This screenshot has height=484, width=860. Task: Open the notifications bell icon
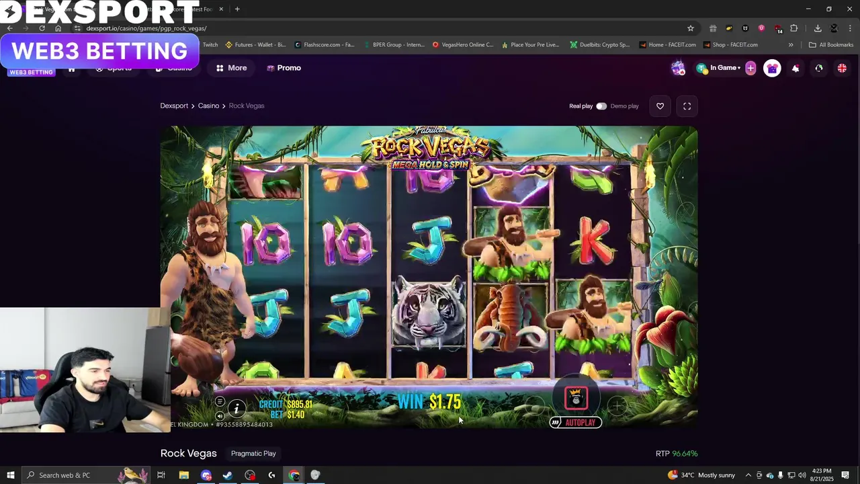point(795,68)
